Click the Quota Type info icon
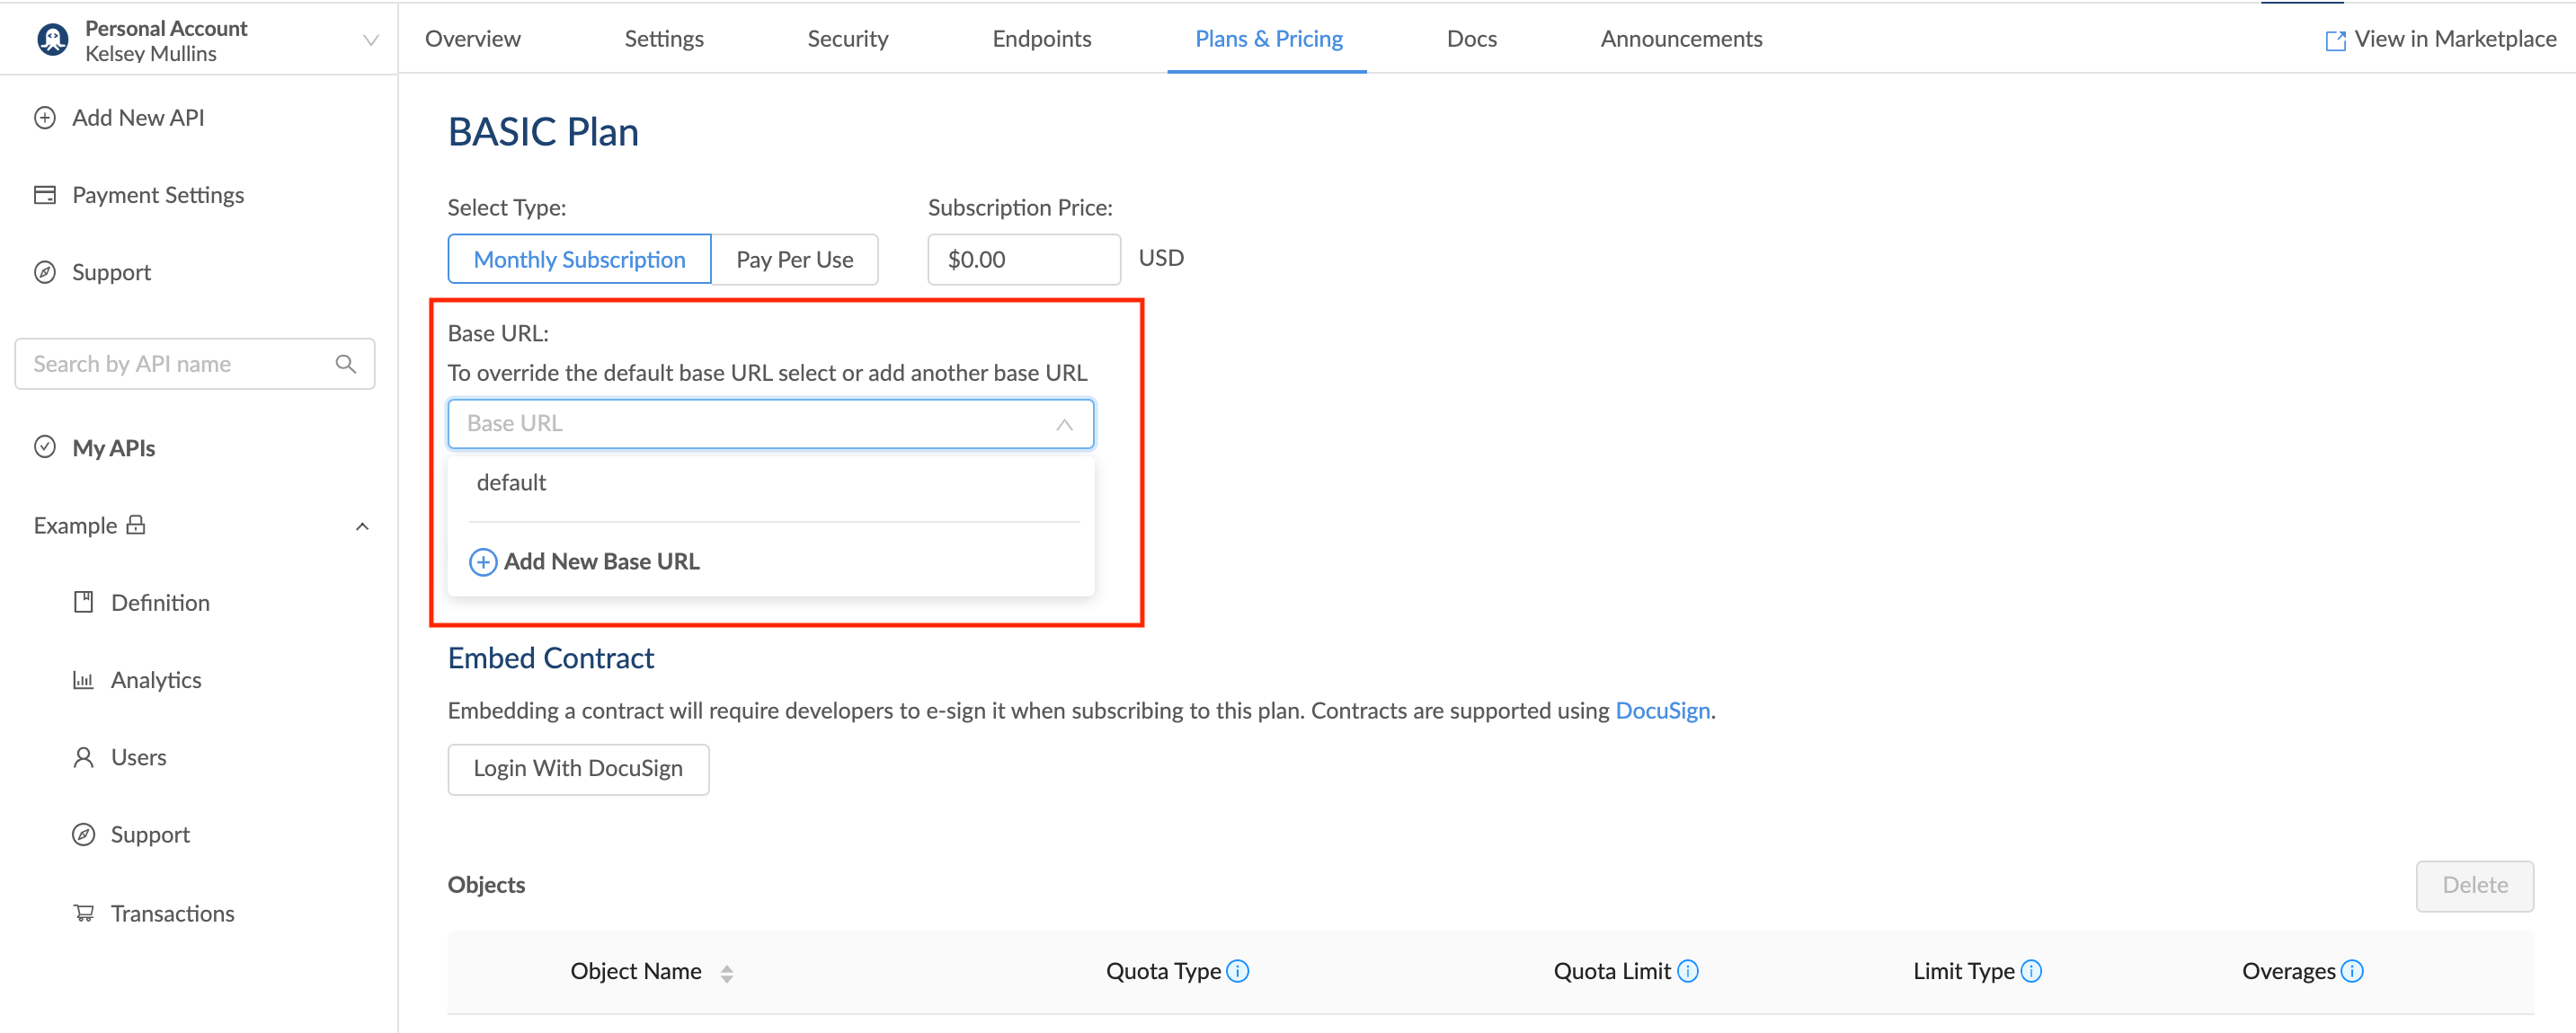 [x=1237, y=971]
